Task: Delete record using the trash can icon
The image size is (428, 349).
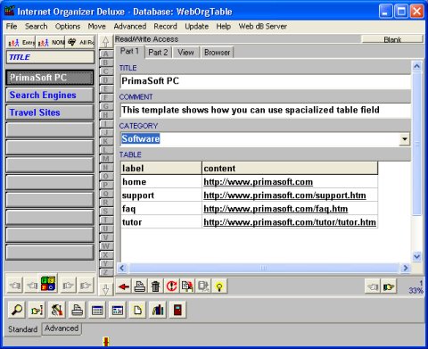Action: tap(155, 287)
